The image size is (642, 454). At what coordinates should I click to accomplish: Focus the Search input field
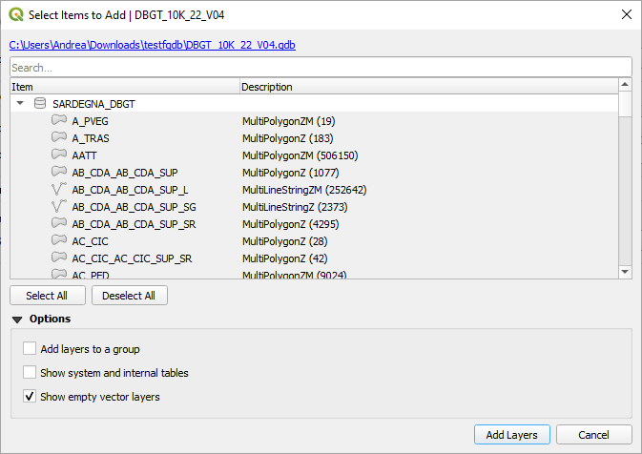click(321, 67)
